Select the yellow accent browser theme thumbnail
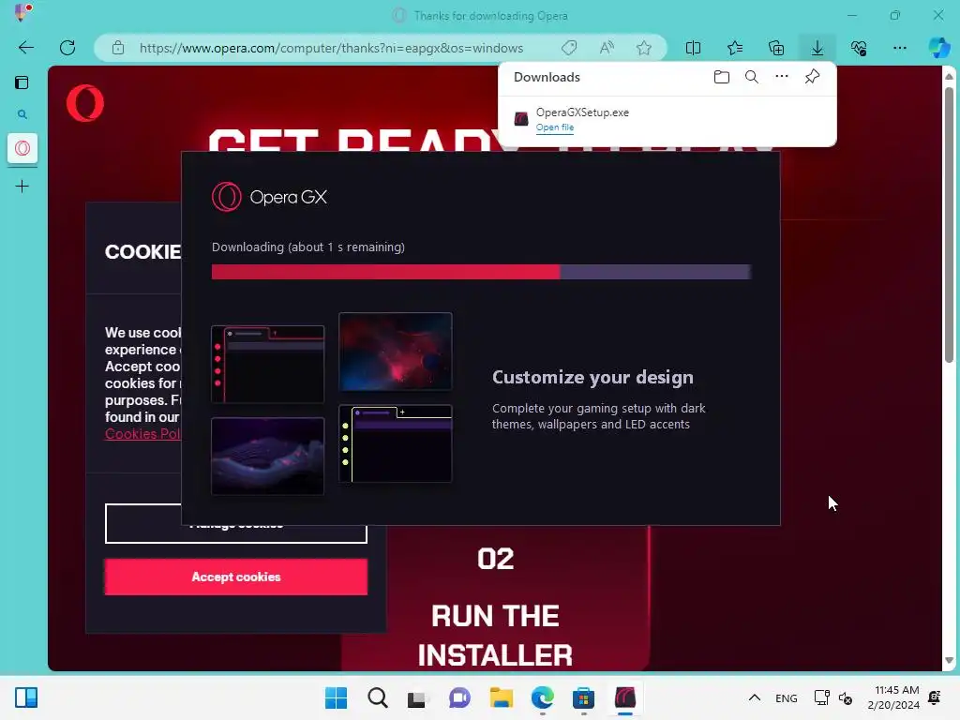Image resolution: width=960 pixels, height=720 pixels. tap(396, 443)
